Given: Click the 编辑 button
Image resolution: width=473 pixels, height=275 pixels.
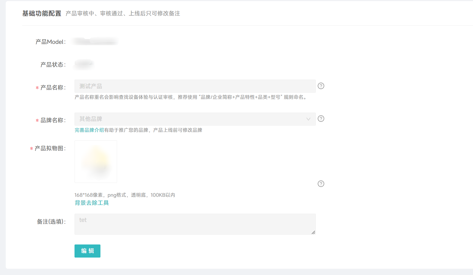Looking at the screenshot, I should click(87, 251).
